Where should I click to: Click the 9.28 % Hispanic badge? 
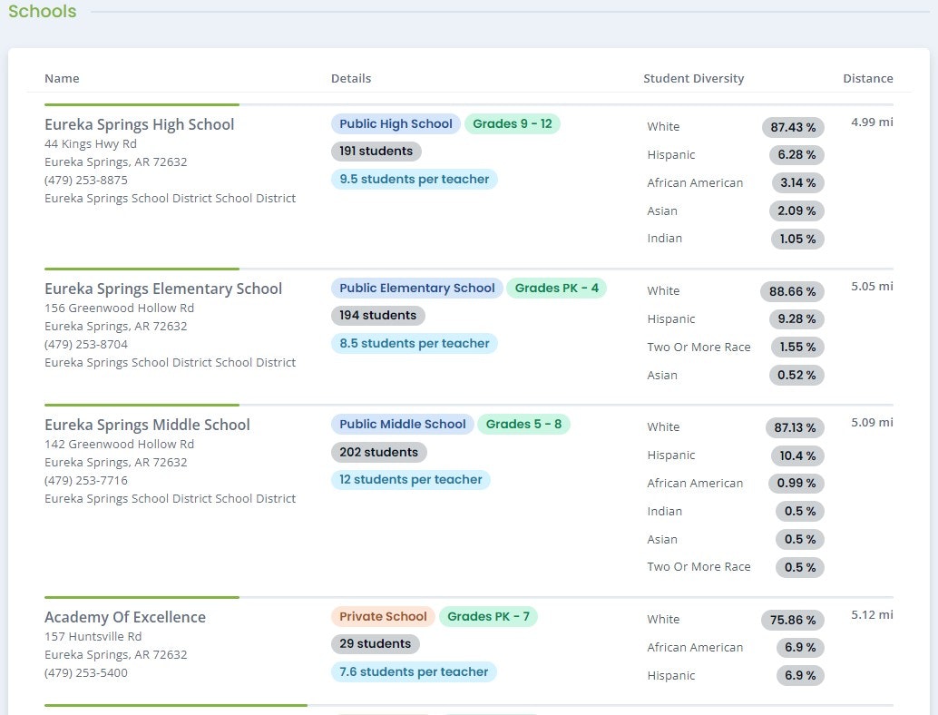[x=796, y=318]
